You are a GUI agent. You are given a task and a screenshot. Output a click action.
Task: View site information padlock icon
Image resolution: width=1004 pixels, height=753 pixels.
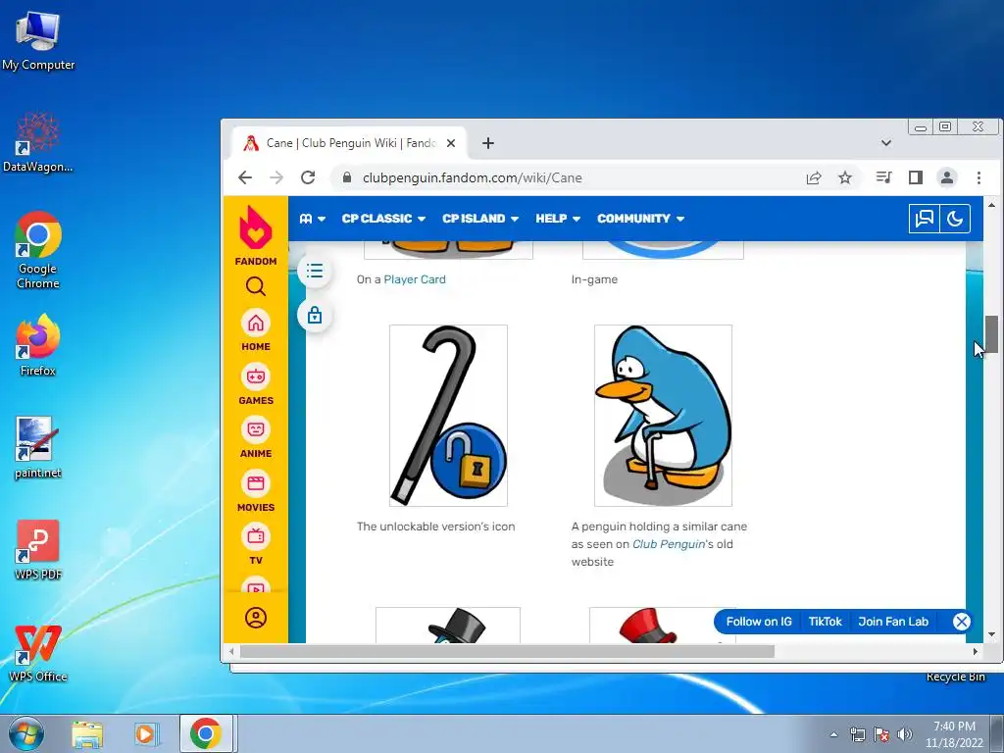(x=346, y=177)
